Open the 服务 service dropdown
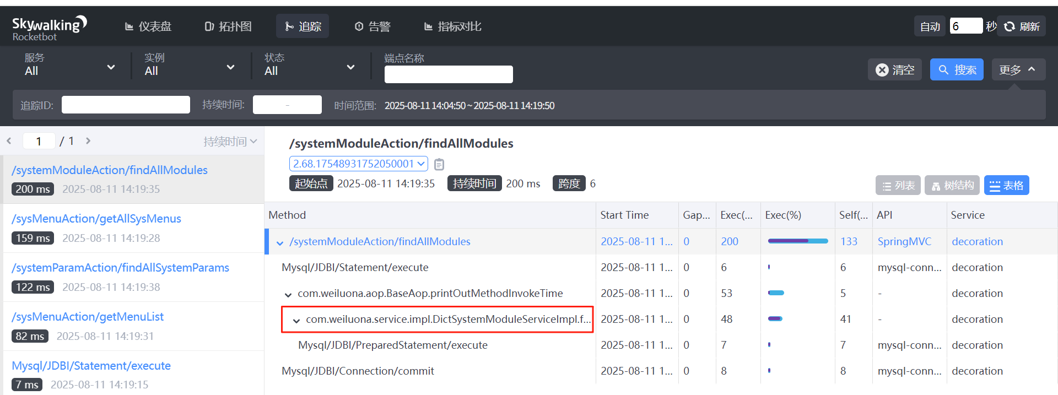Screen dimensions: 1058x395 70,65
